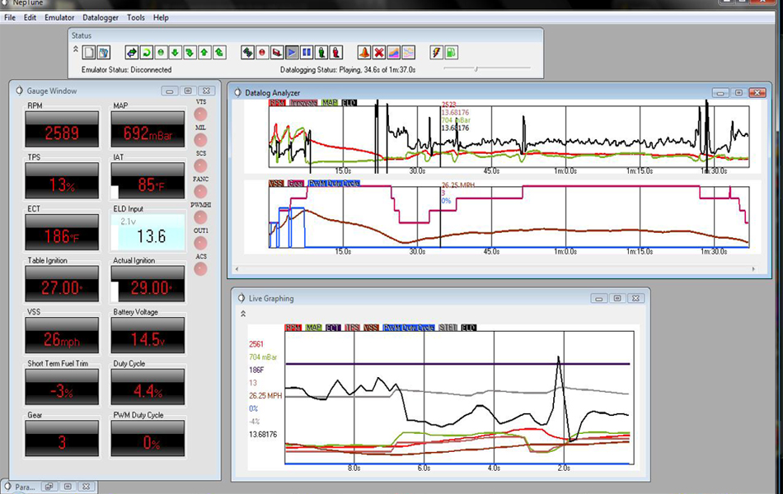Click the RPM legend tag in Datalog Analyzer
Image resolution: width=783 pixels, height=494 pixels.
tap(277, 103)
